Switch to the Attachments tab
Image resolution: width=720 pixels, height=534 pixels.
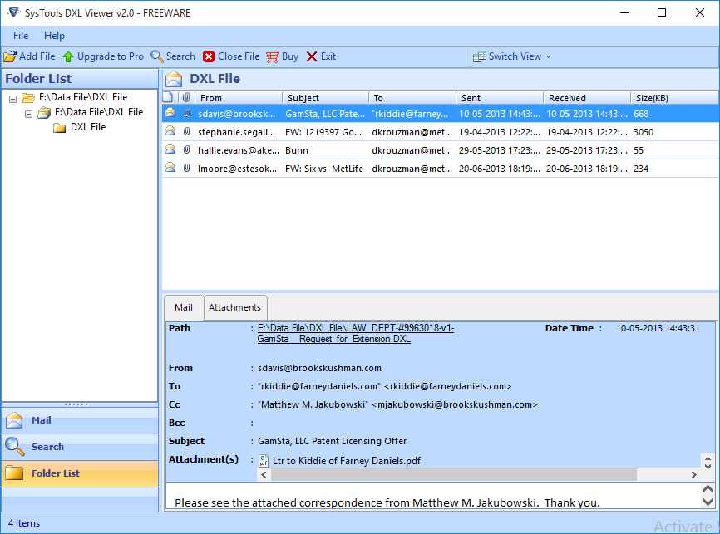(x=234, y=307)
